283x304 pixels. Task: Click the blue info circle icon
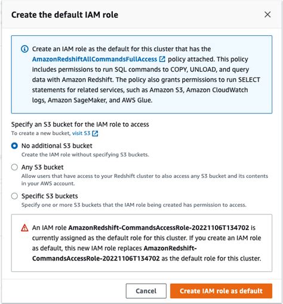coord(24,49)
